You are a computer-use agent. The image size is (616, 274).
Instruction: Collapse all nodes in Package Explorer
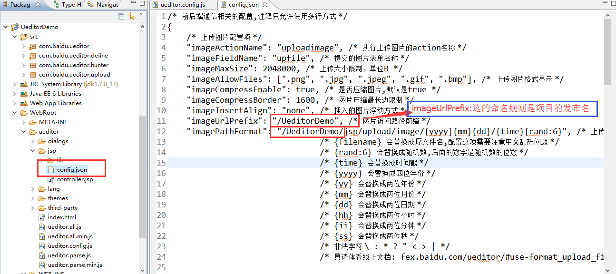121,16
